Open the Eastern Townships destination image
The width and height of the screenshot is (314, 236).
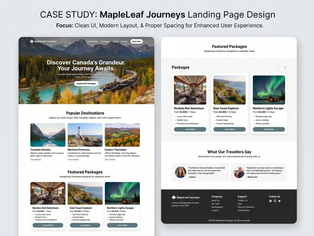(x=122, y=135)
